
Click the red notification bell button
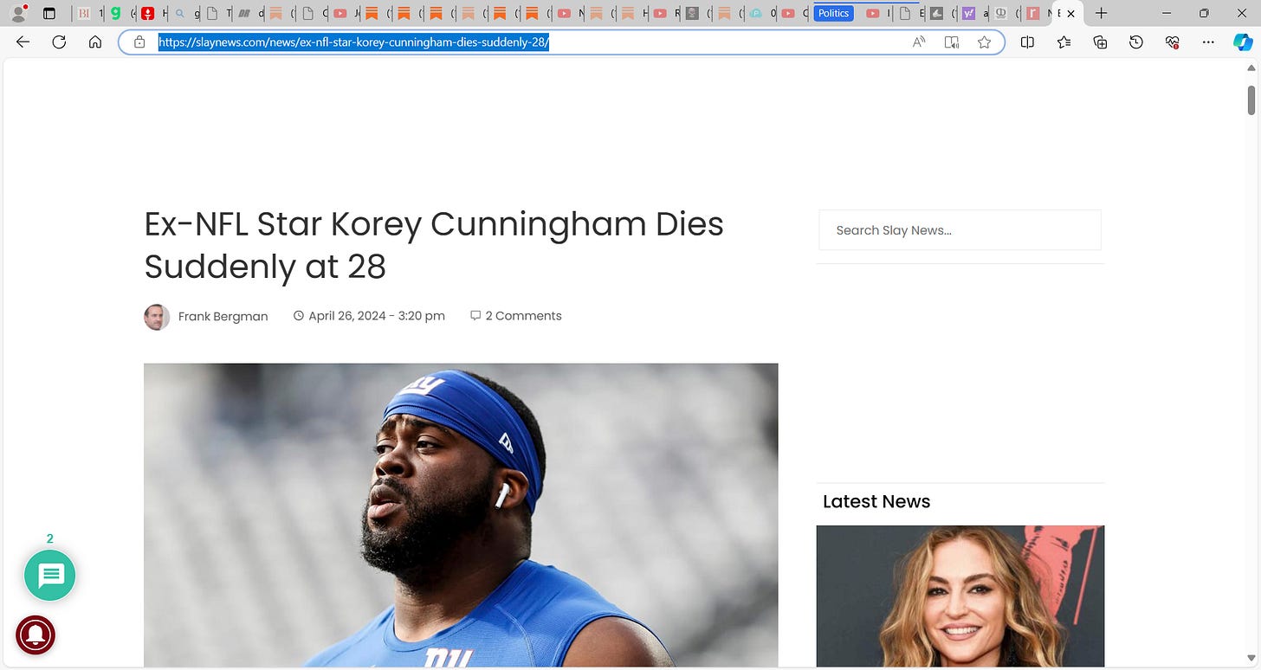click(x=36, y=636)
